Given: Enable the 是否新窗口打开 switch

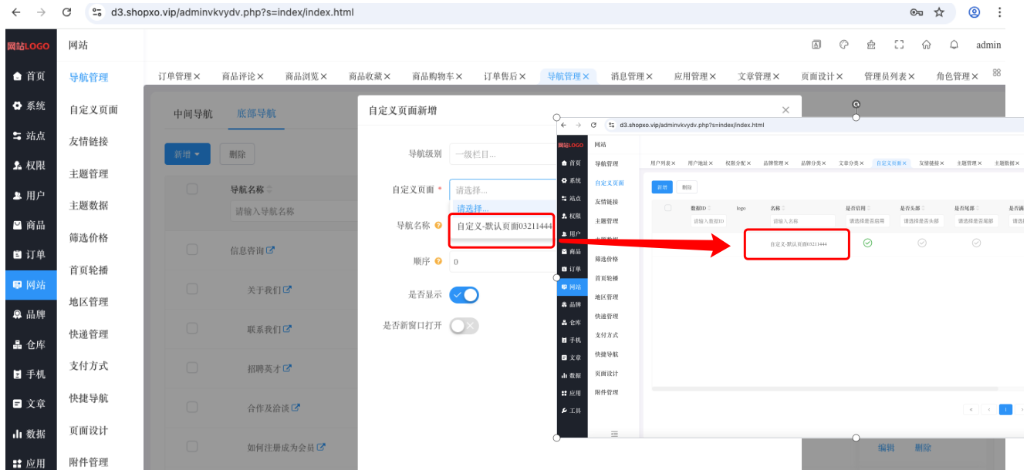Looking at the screenshot, I should coord(465,326).
